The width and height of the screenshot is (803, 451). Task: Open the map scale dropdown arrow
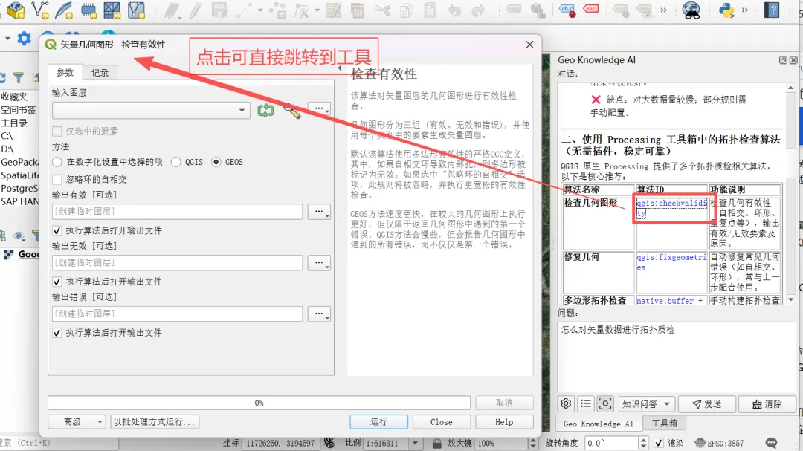(416, 443)
